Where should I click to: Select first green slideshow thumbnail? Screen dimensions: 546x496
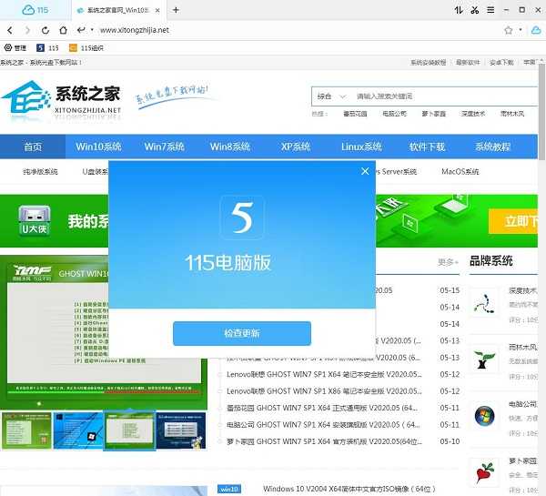(26, 430)
